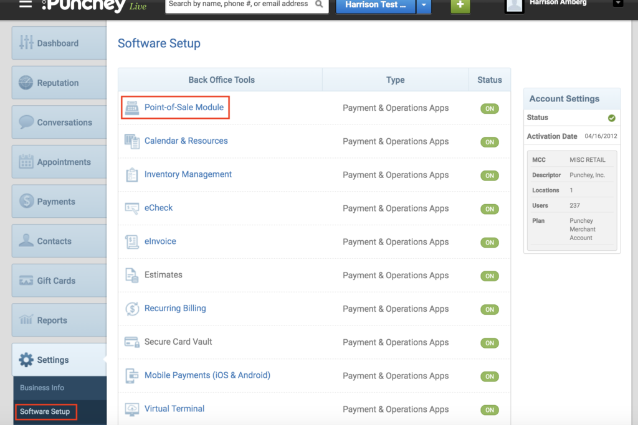Open the user profile dropdown arrow
The image size is (638, 425).
[617, 3]
